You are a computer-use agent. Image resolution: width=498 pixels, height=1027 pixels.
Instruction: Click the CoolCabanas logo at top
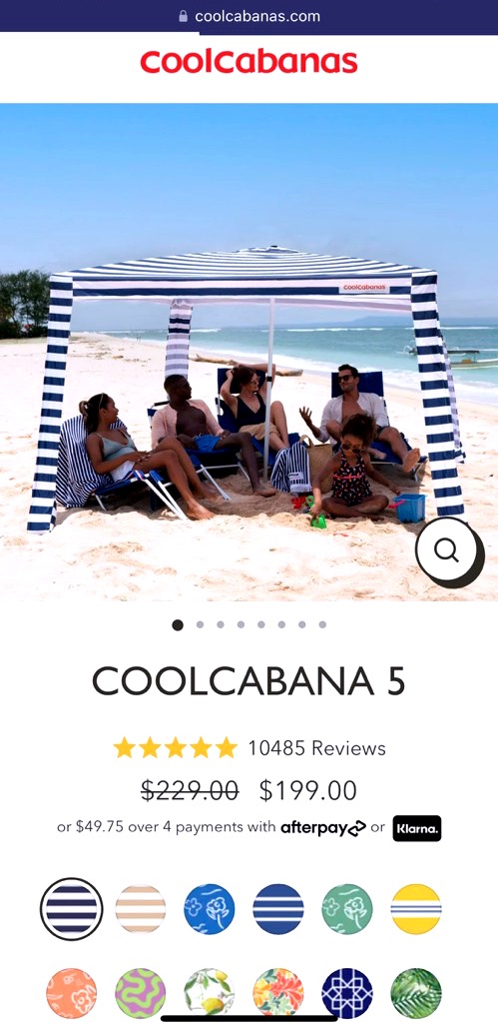(x=249, y=62)
